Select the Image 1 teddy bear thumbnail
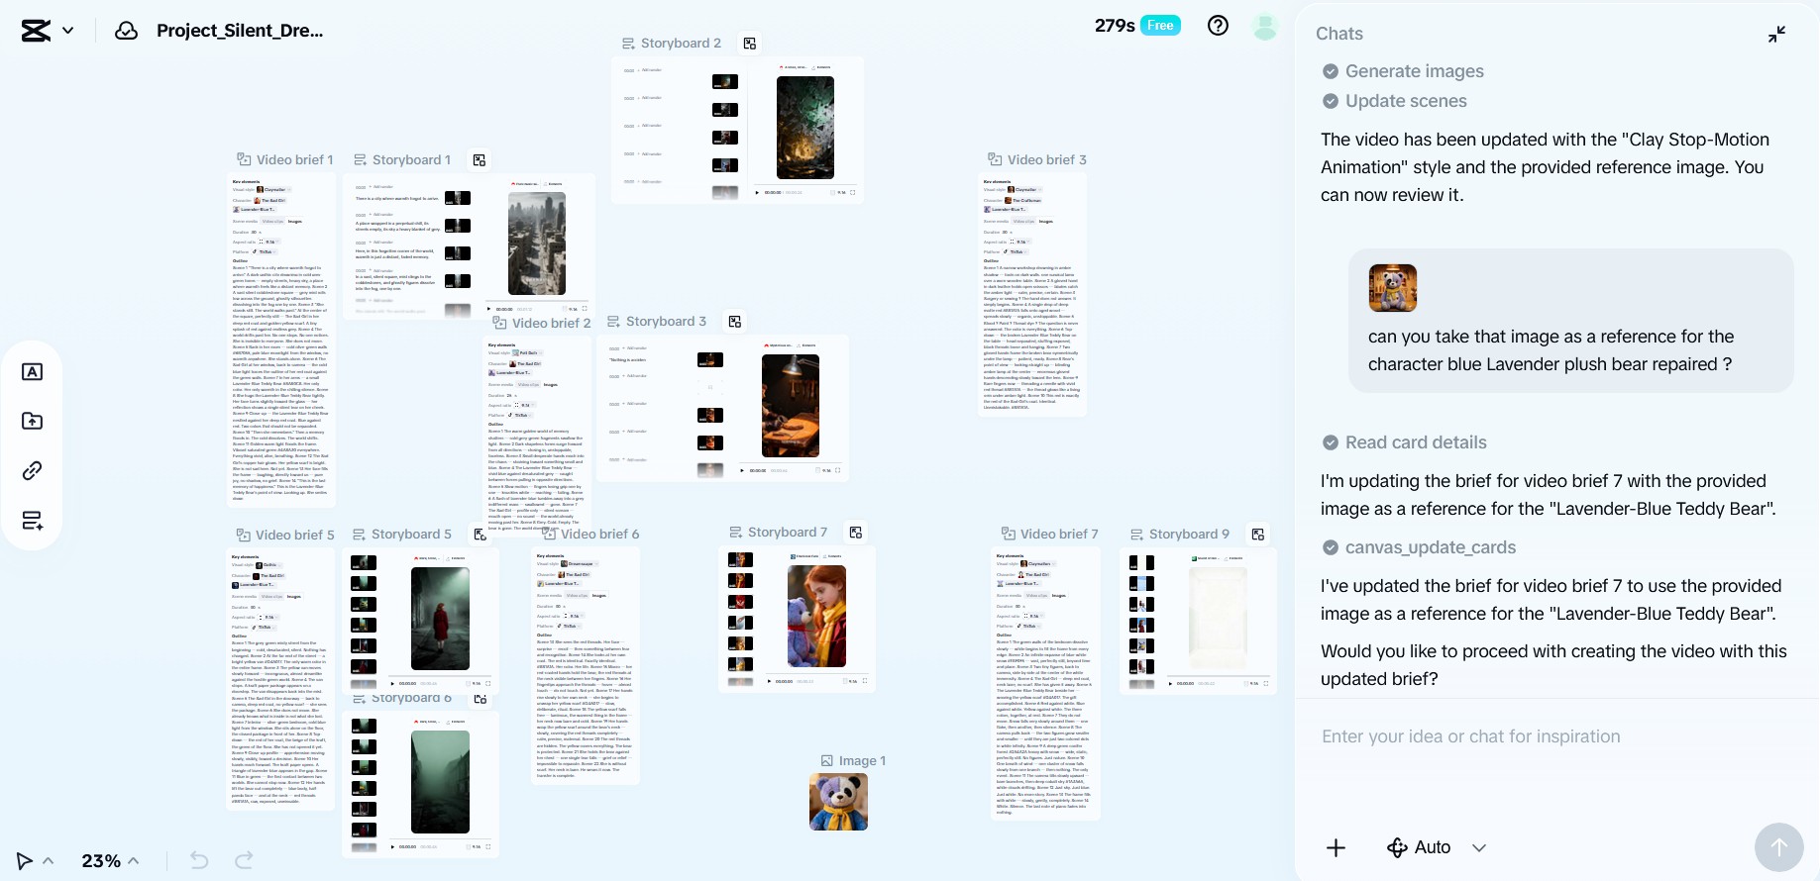The width and height of the screenshot is (1820, 881). point(838,802)
